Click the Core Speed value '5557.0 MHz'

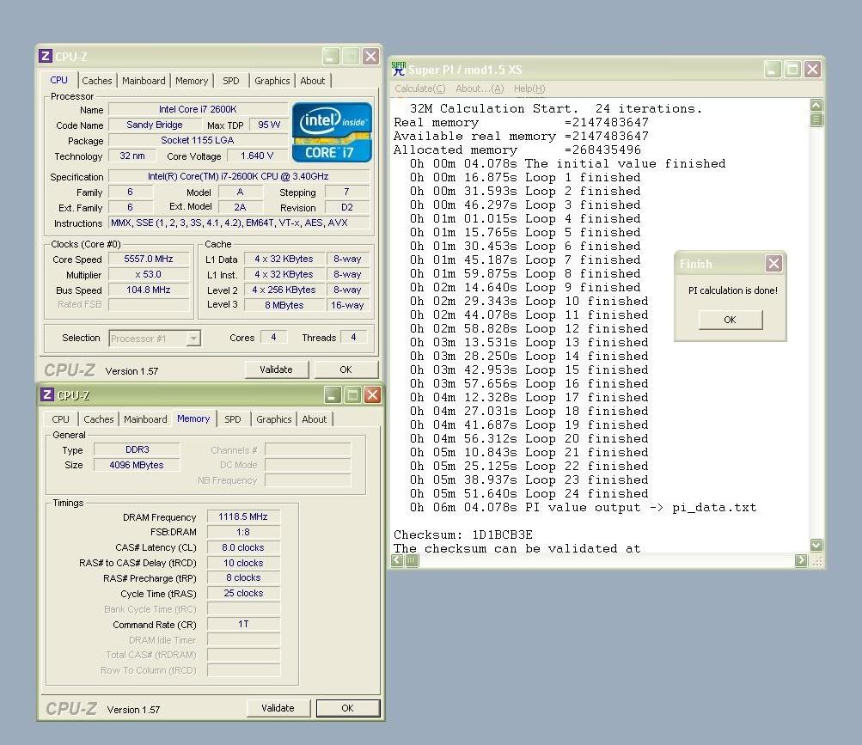(x=149, y=259)
